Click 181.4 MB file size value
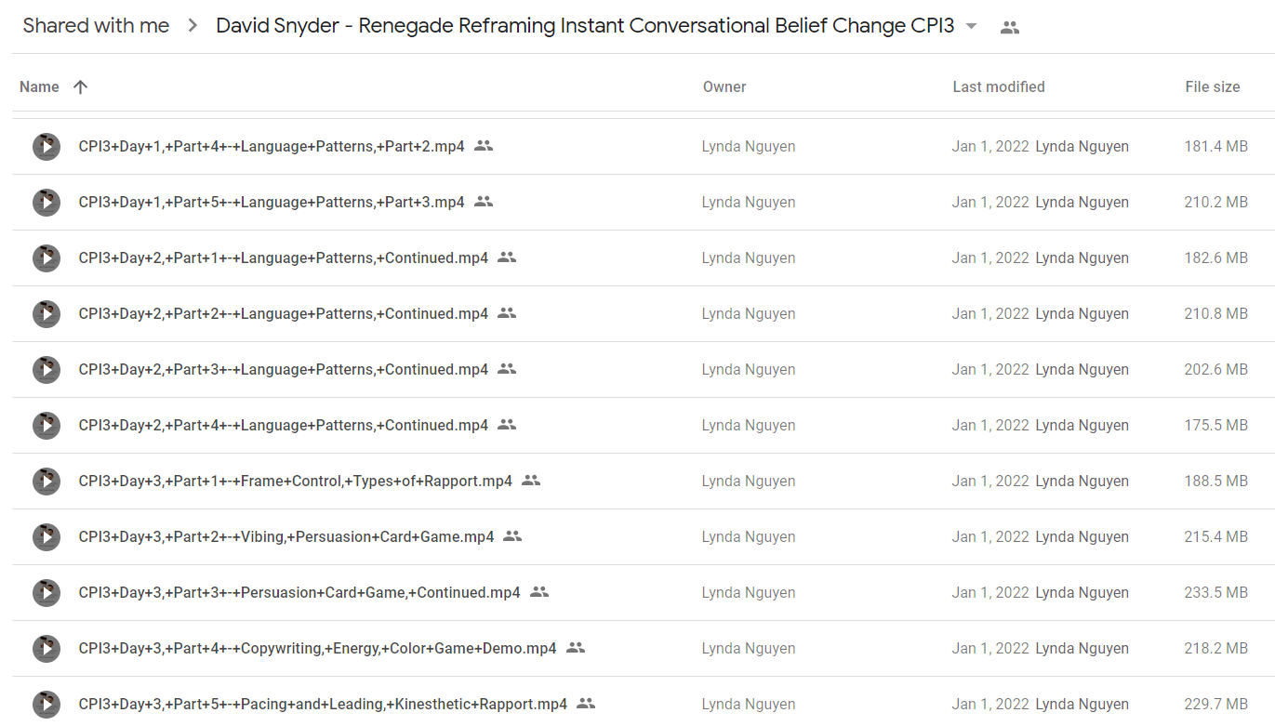This screenshot has width=1275, height=726. pos(1216,147)
